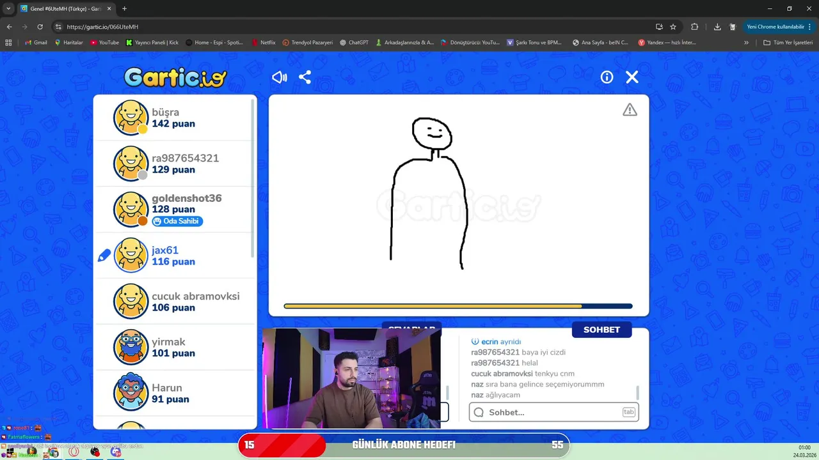Click the drawing canvas stick figure
819x460 pixels.
click(x=430, y=192)
